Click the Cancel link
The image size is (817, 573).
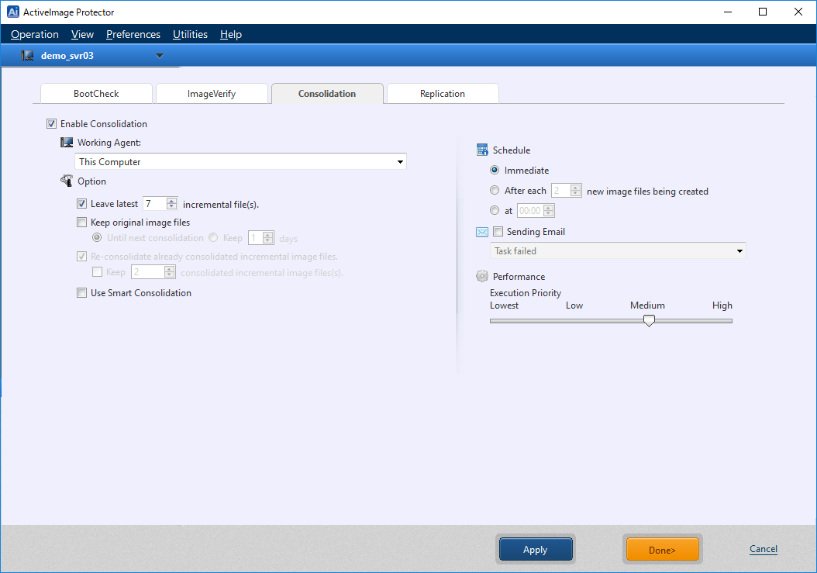click(764, 549)
